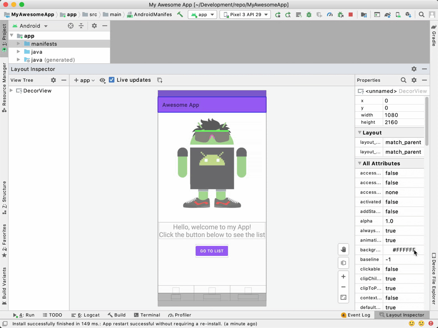
Task: Click the background #FFFFFF color value
Action: pos(404,250)
